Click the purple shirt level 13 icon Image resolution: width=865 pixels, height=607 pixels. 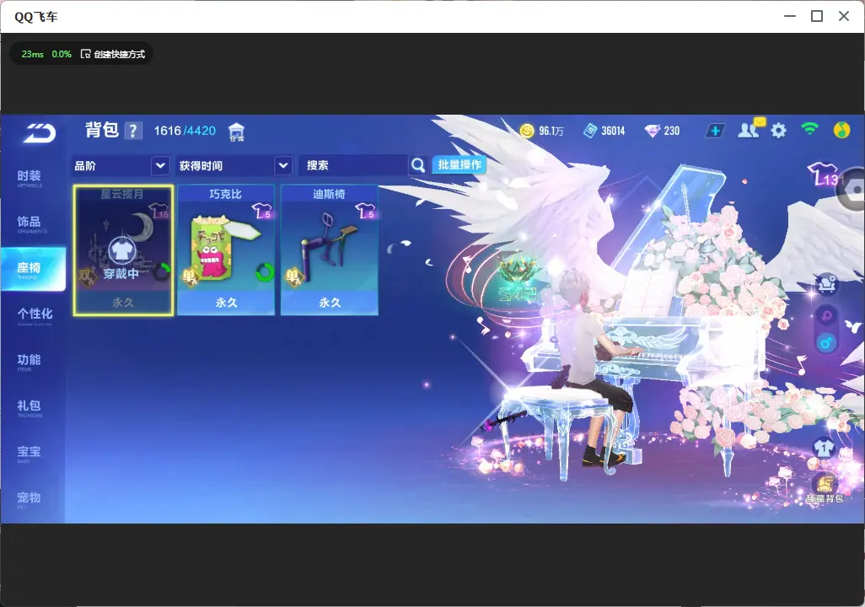pyautogui.click(x=823, y=175)
